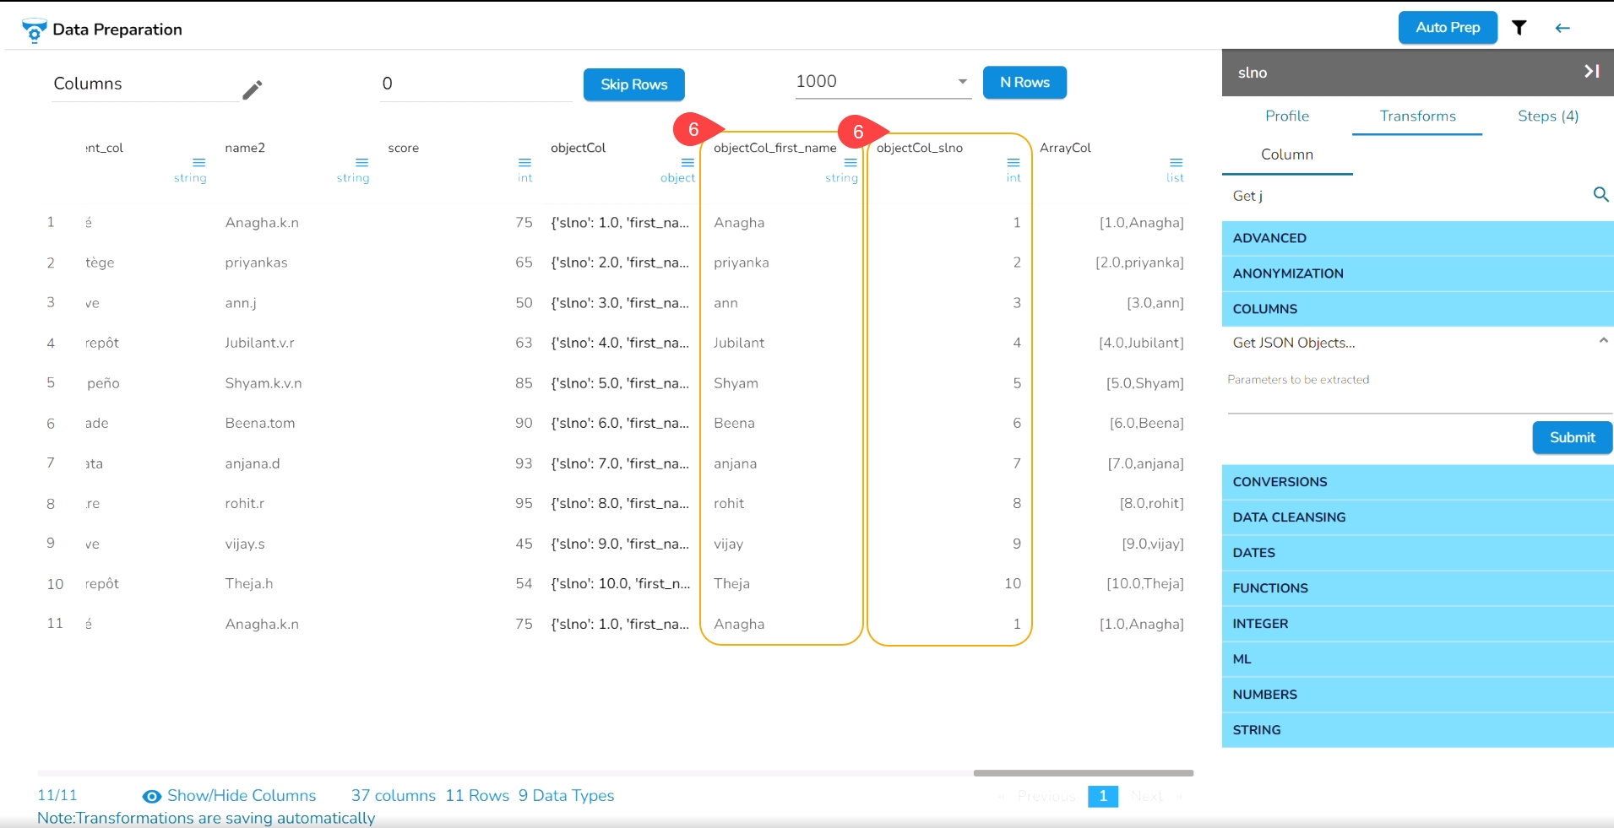Focus the skip rows number field
The width and height of the screenshot is (1614, 828).
tap(476, 84)
